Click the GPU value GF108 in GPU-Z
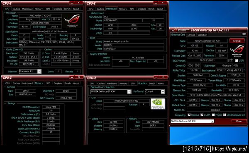The height and width of the screenshot is (153, 249). click(195, 46)
